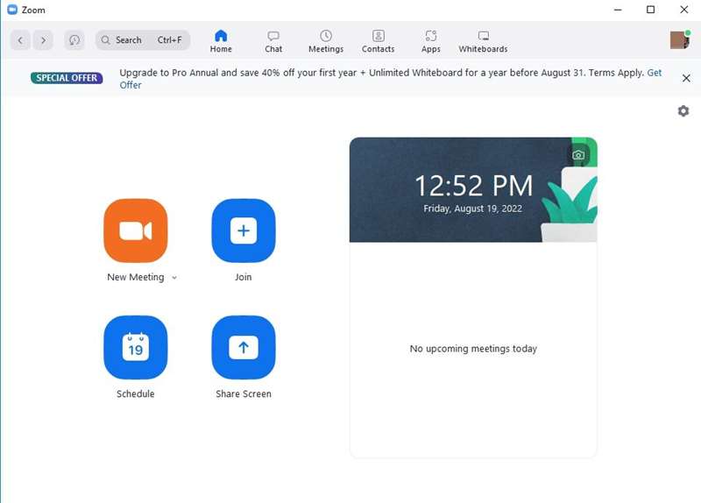This screenshot has height=503, width=701.
Task: Open the Schedule calendar icon
Action: click(x=135, y=347)
